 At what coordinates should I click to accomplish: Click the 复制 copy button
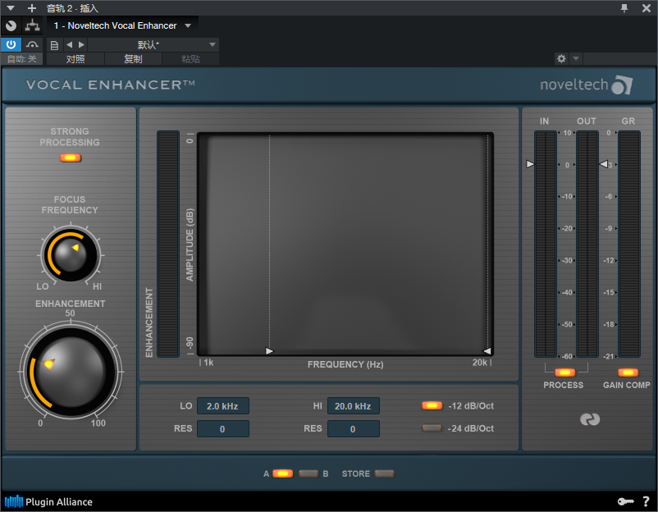(133, 59)
